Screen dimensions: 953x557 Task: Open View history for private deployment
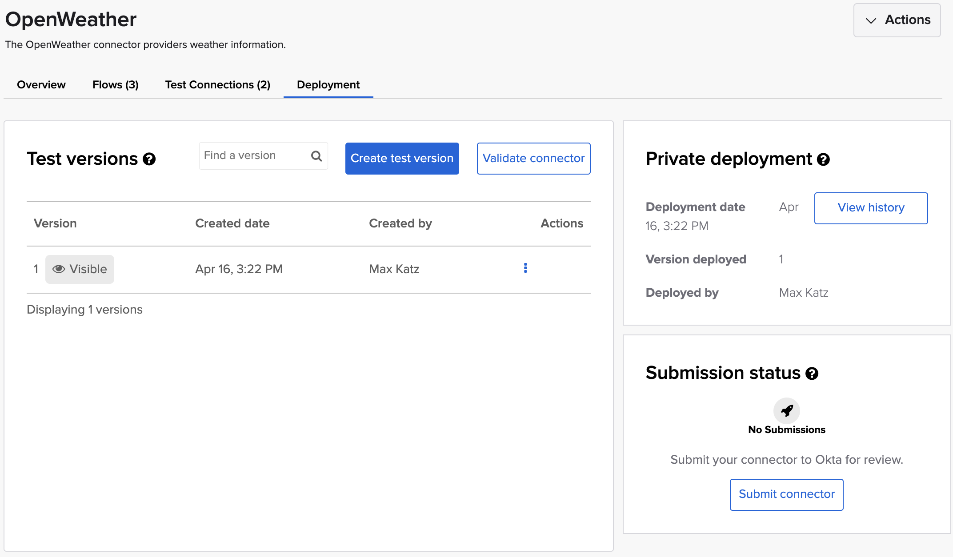click(x=871, y=208)
